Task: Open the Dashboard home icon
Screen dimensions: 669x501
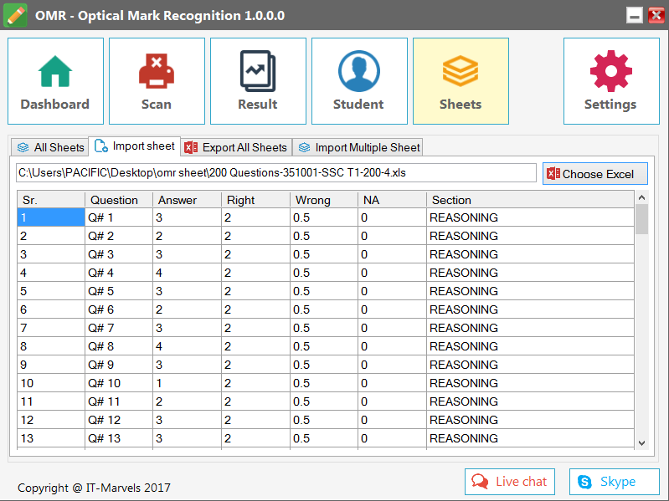Action: coord(55,71)
